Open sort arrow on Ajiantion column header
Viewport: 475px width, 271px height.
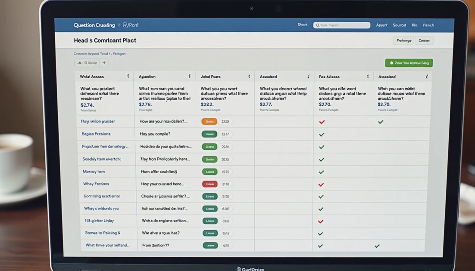pyautogui.click(x=190, y=77)
